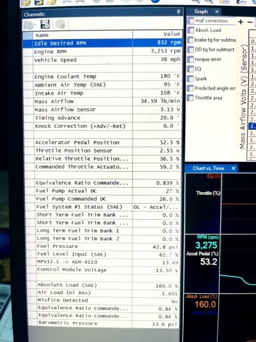Select the Idle Desired RPM row
This screenshot has height=342, width=256.
pyautogui.click(x=102, y=43)
